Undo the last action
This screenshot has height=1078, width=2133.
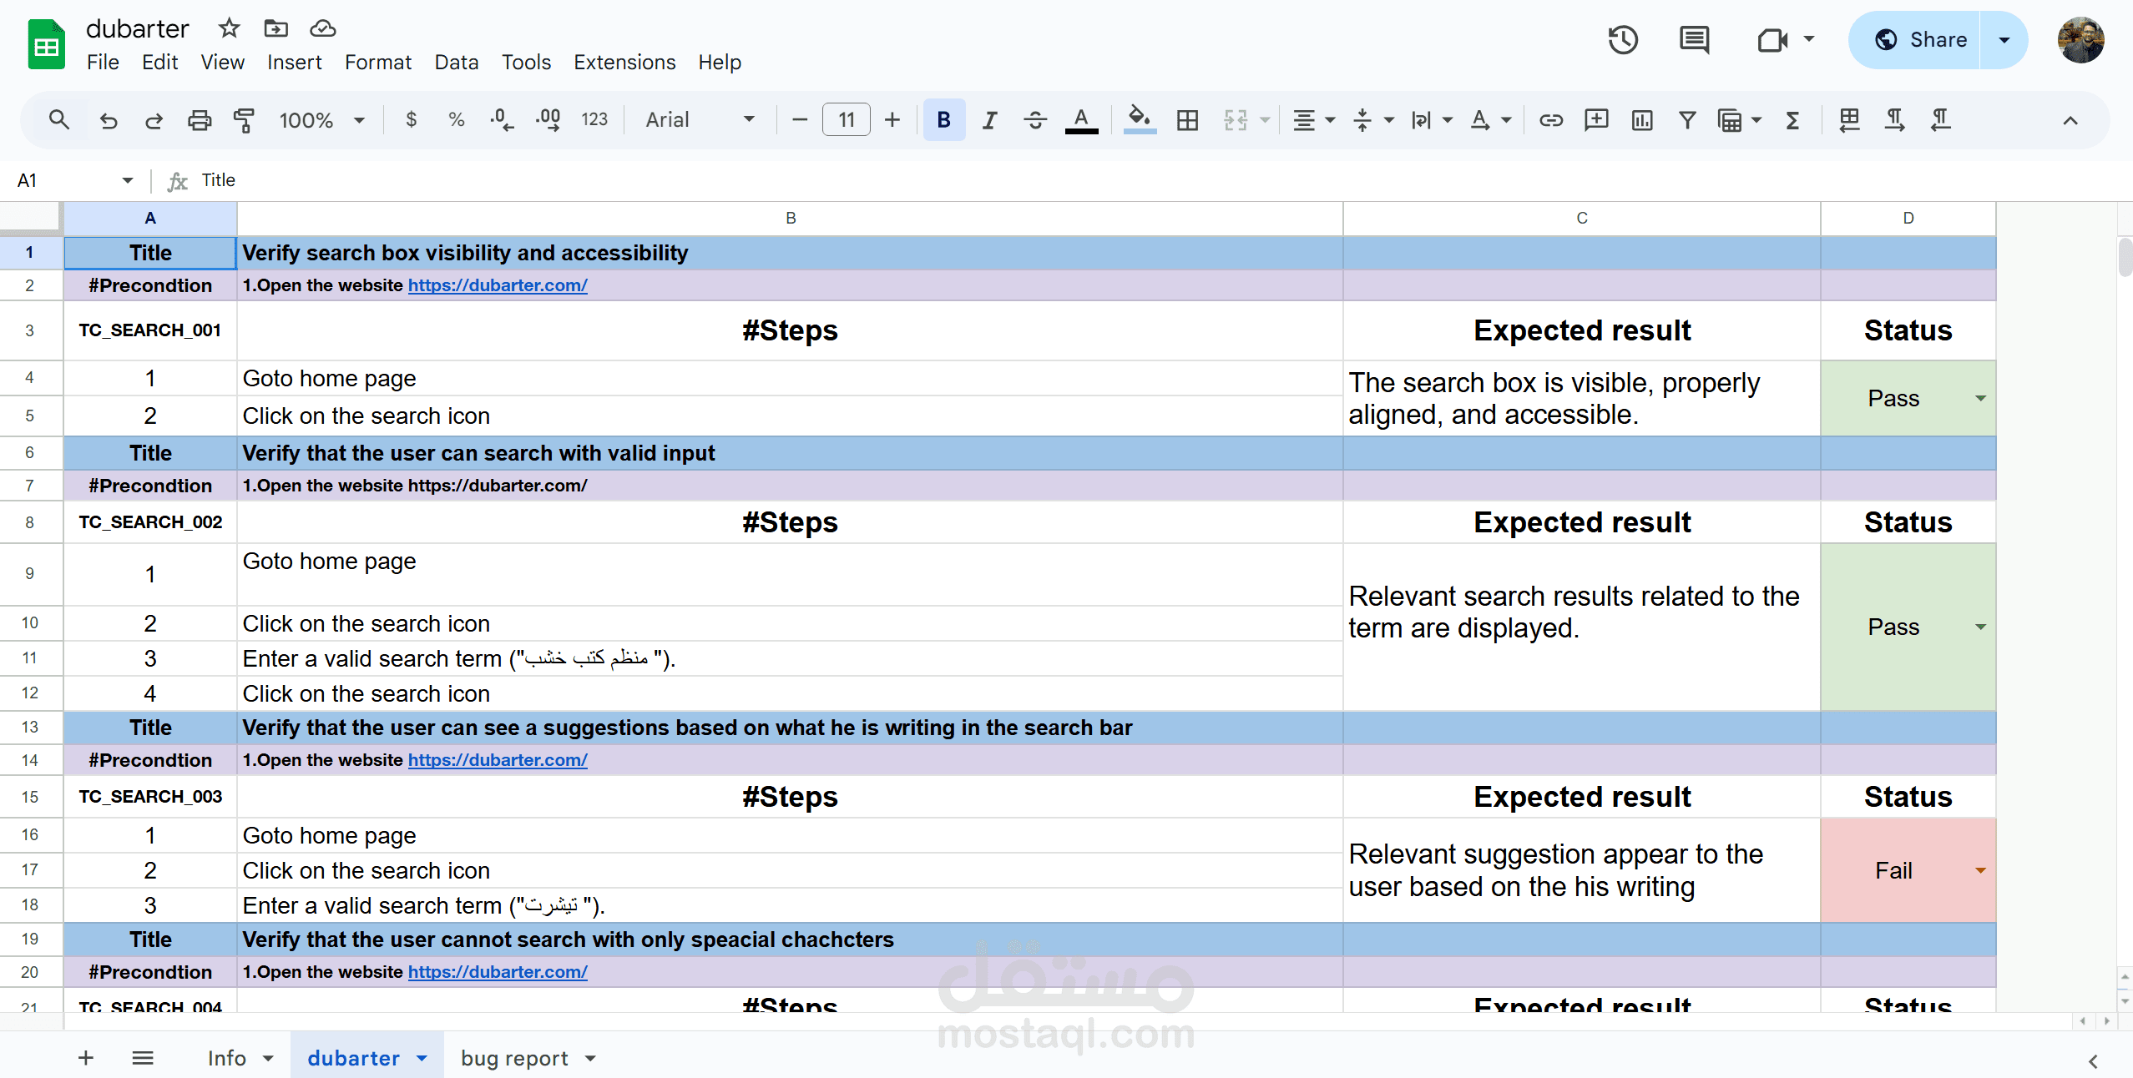(109, 120)
